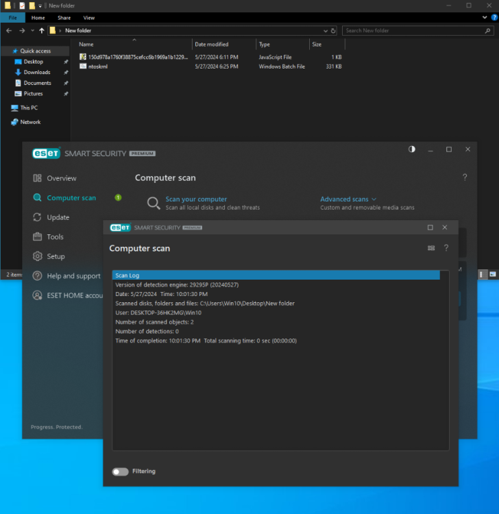Refresh the New folder view

333,31
